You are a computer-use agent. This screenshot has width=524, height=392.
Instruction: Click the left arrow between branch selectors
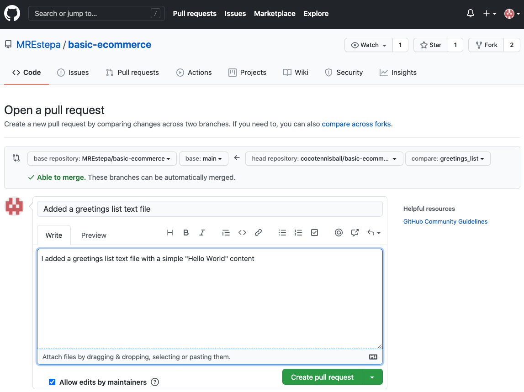pos(237,158)
